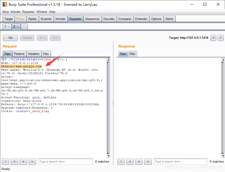Click the Connection: keep-alive line
Image resolution: width=225 pixels, height=172 pixels.
pyautogui.click(x=21, y=101)
